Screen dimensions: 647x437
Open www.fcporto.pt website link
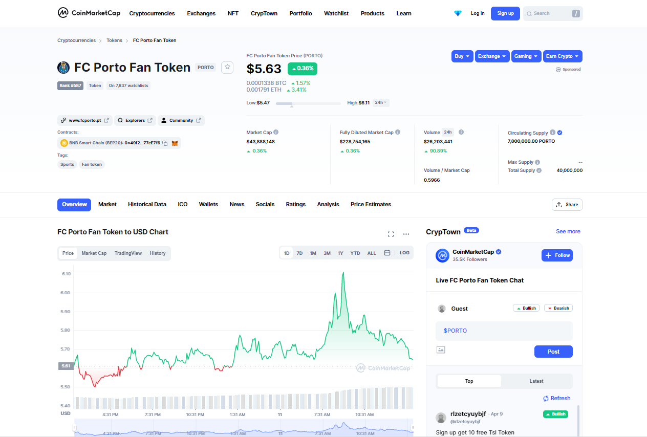click(x=85, y=120)
